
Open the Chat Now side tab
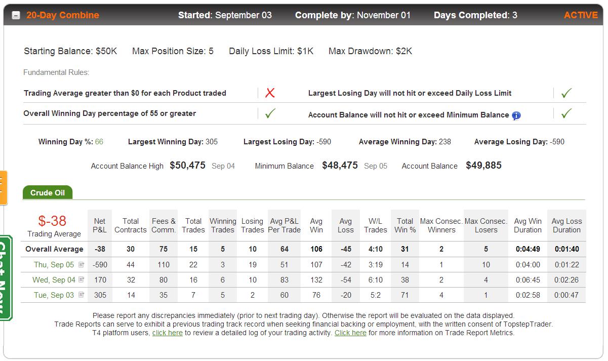[5, 277]
